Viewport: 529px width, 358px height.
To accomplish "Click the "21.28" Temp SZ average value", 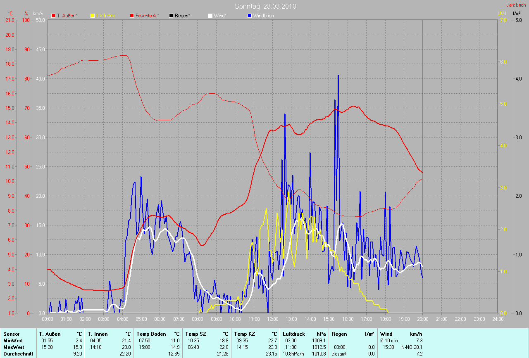I will 223,353.
